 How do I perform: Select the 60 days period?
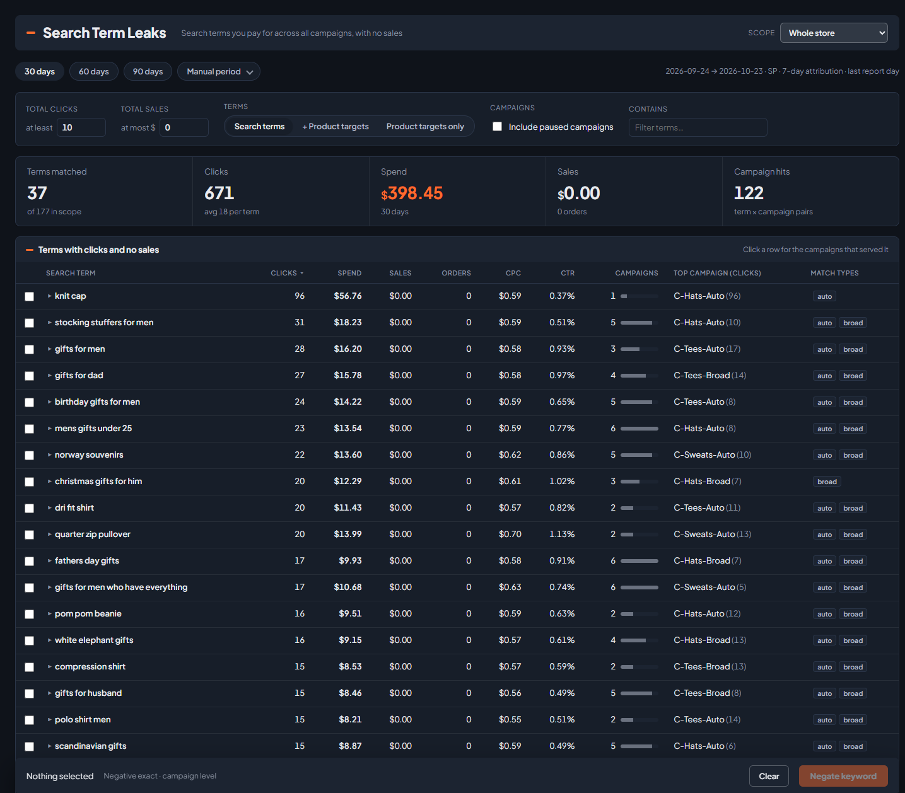coord(94,71)
